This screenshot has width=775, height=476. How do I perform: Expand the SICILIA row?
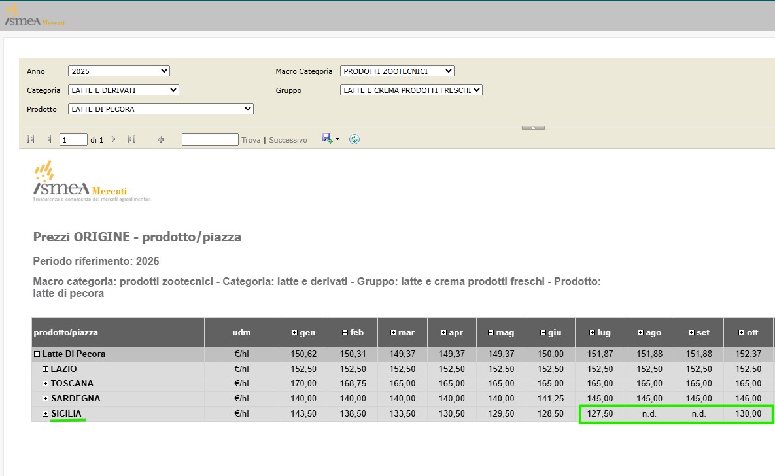(46, 413)
